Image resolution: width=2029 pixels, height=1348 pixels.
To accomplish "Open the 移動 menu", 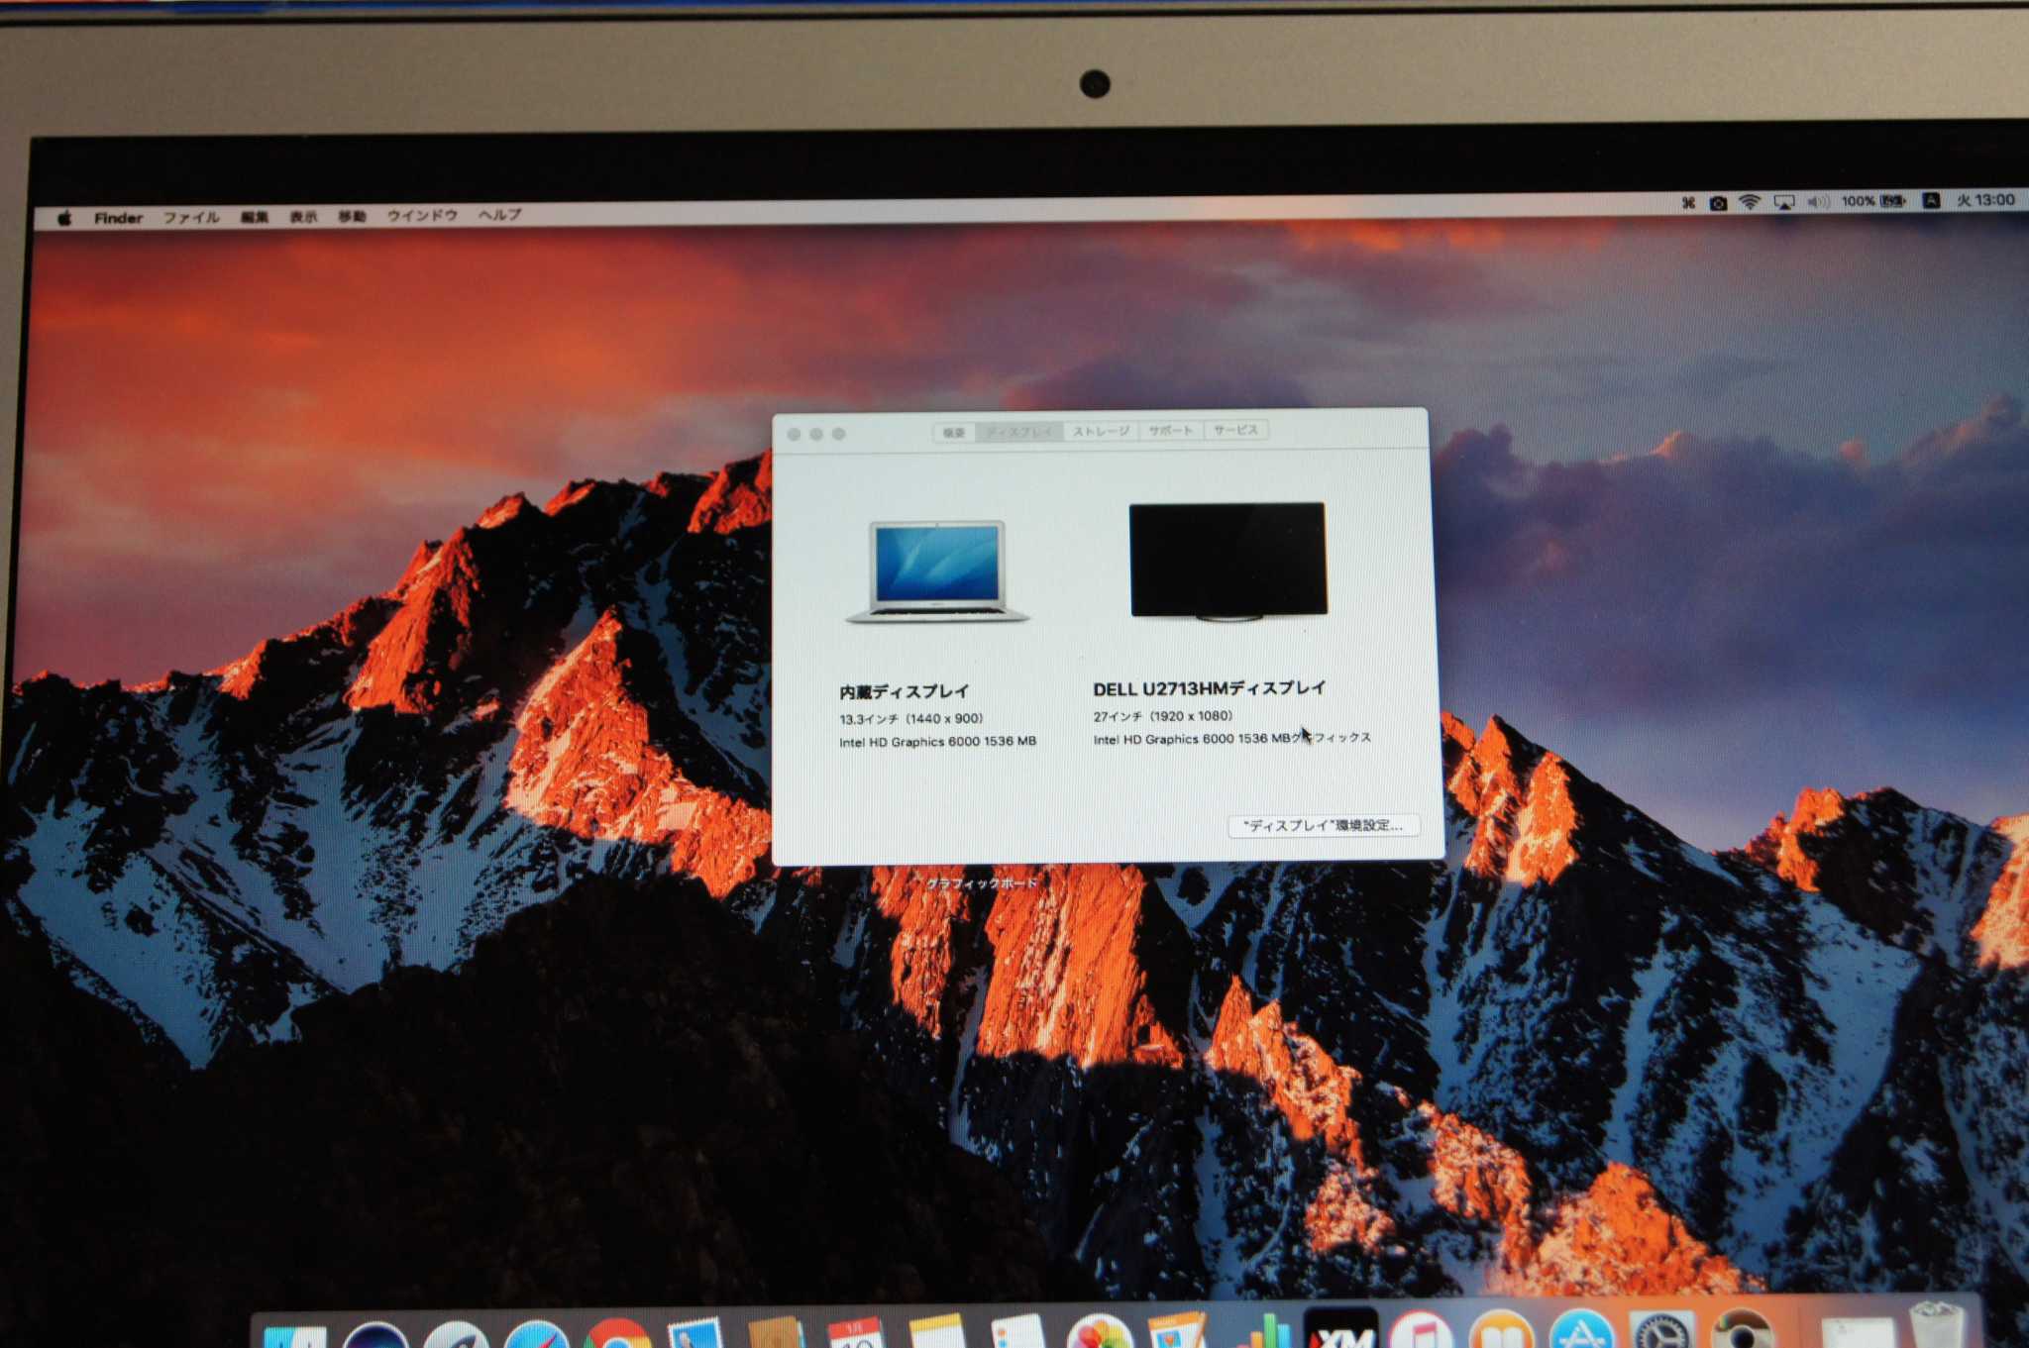I will [x=352, y=216].
